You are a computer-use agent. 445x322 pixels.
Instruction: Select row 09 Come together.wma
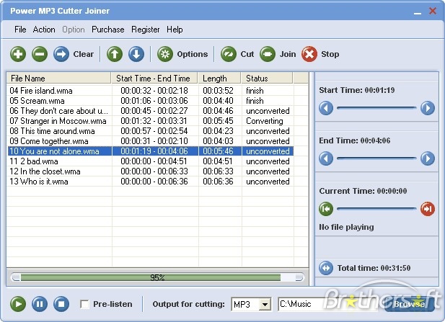[x=151, y=141]
